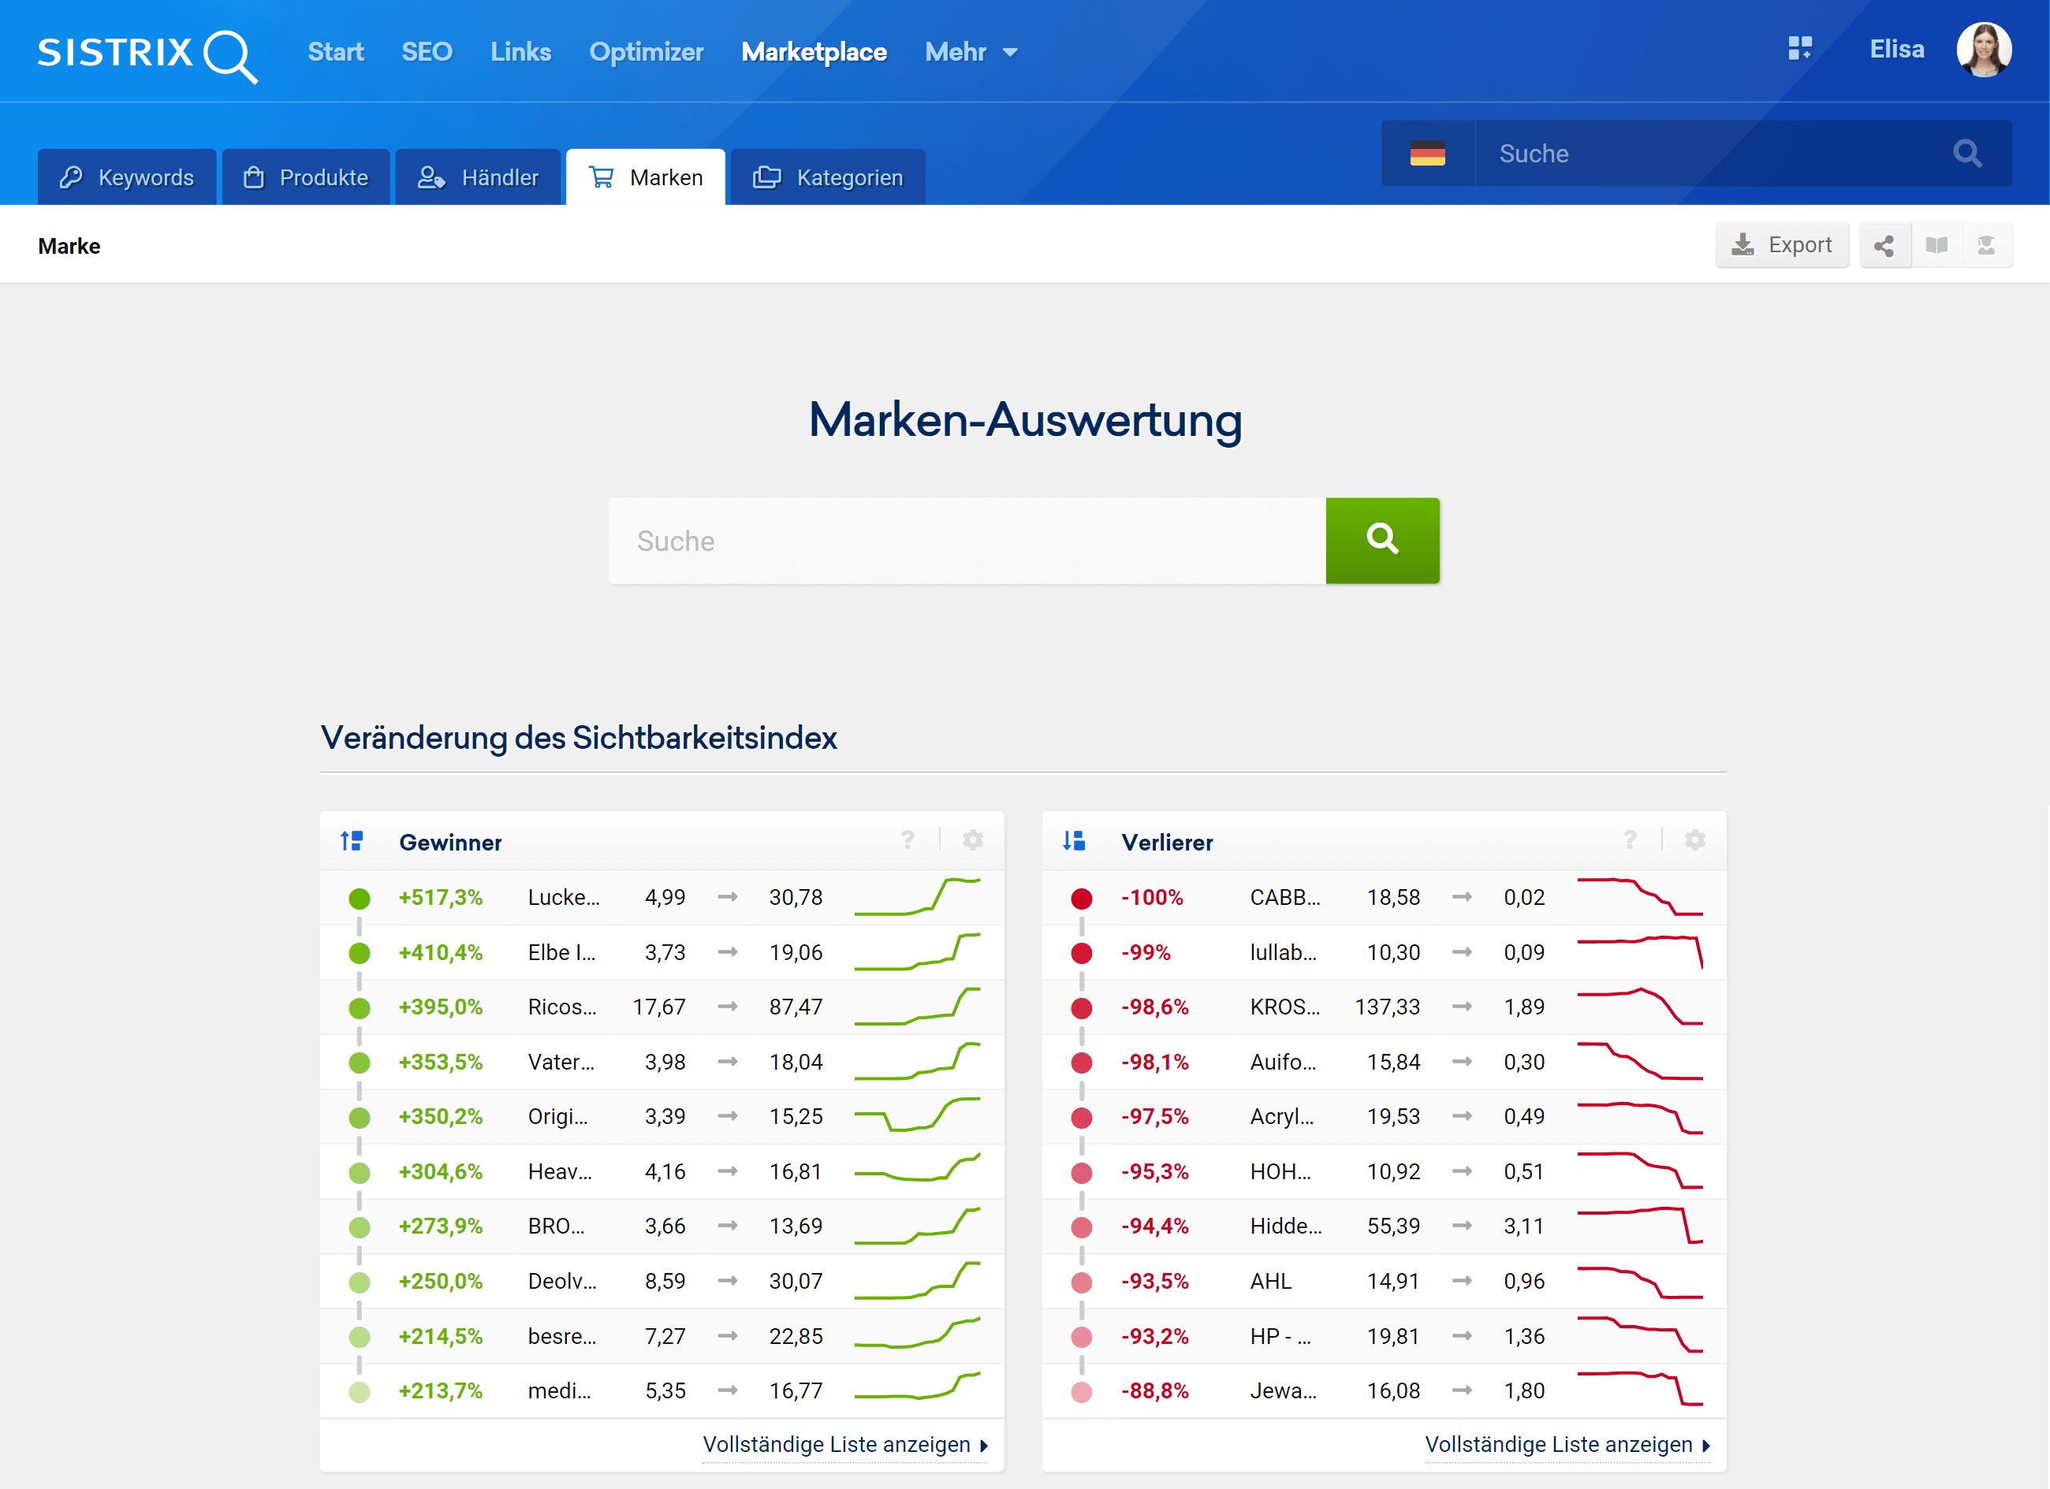The image size is (2050, 1489).
Task: Click the Export button
Action: 1782,246
